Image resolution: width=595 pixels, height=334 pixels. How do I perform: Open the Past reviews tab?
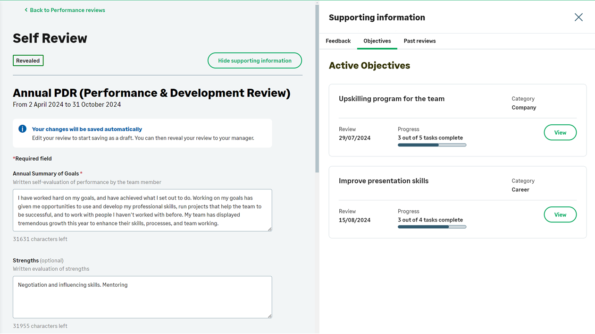(x=419, y=41)
